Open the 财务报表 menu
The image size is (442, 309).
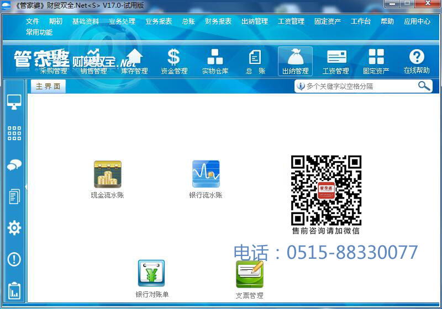218,22
